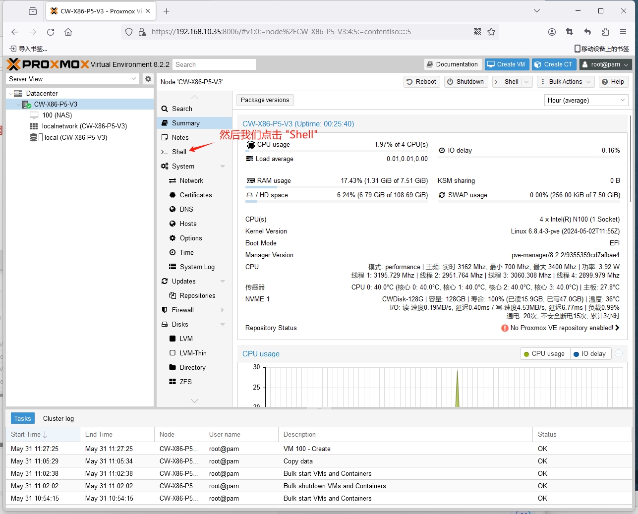
Task: Click the Shutdown button
Action: tap(465, 82)
